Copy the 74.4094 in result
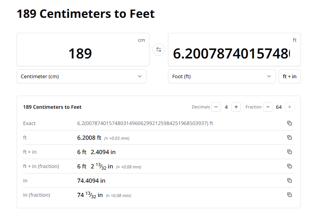The height and width of the screenshot is (211, 324). click(x=290, y=180)
